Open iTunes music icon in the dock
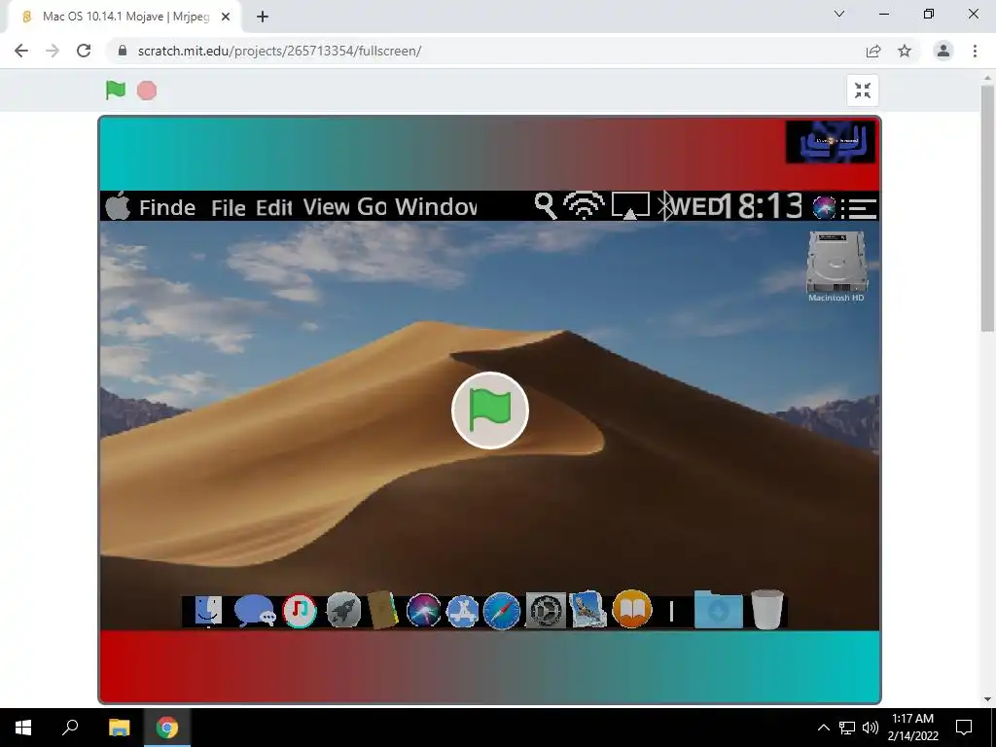The width and height of the screenshot is (996, 747). [x=300, y=611]
